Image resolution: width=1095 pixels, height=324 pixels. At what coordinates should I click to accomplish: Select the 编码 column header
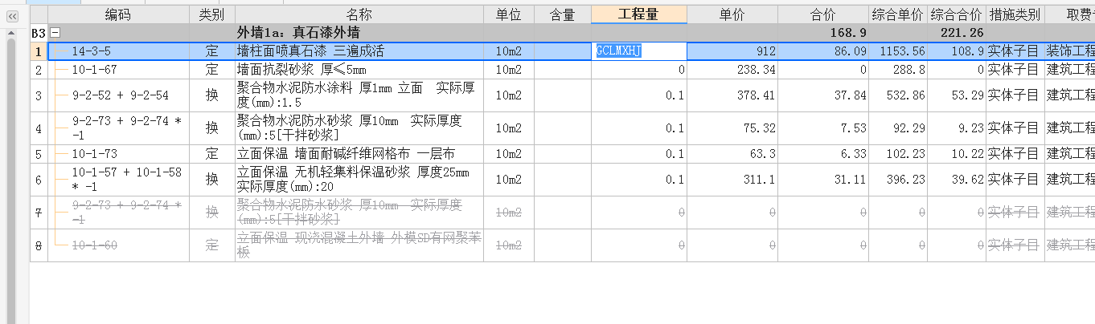[x=118, y=14]
